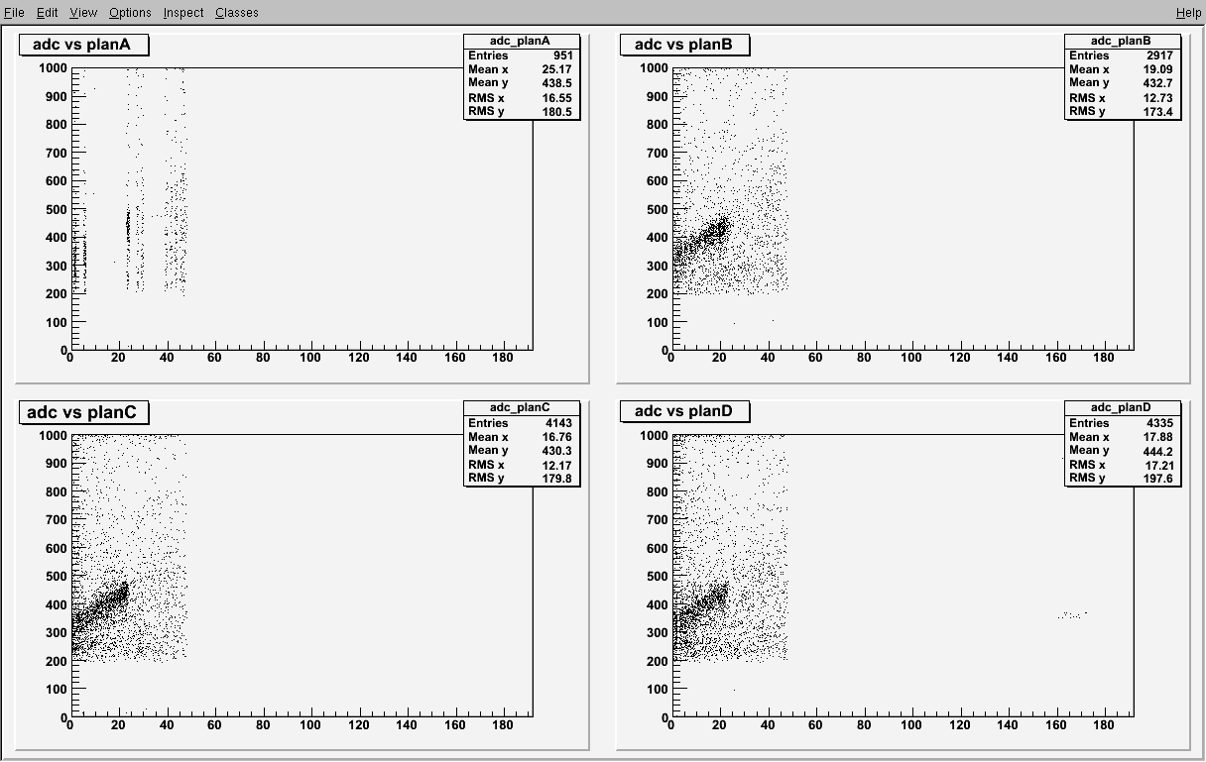Viewport: 1206px width, 762px height.
Task: Click the x-axis label 100 in planA plot
Action: click(x=310, y=358)
